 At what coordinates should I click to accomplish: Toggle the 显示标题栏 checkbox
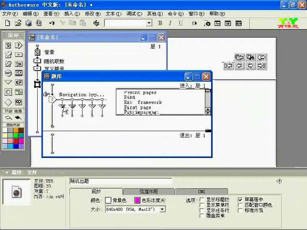tap(202, 200)
